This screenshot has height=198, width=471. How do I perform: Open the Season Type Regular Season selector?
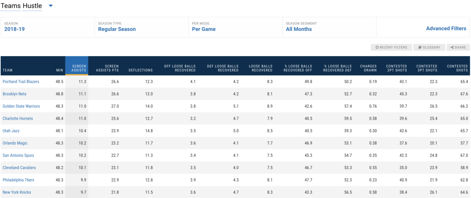point(141,27)
